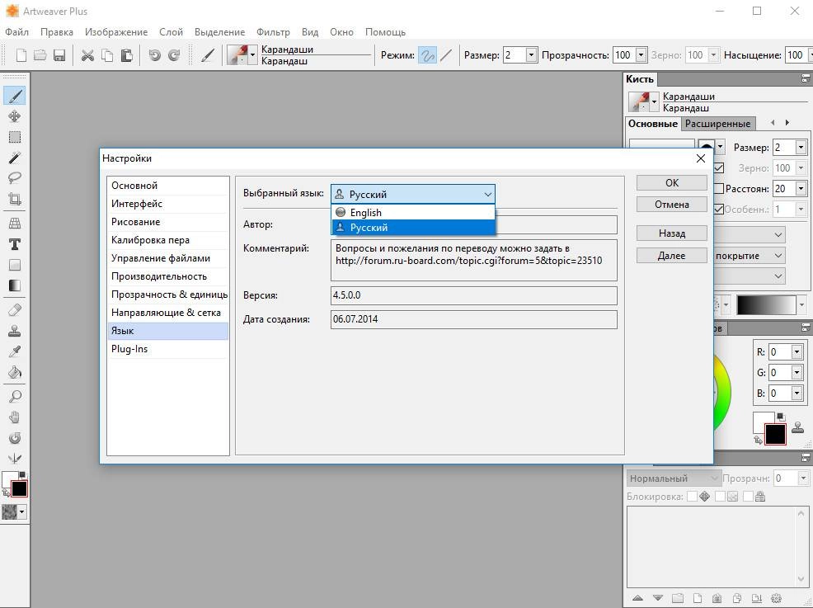The width and height of the screenshot is (813, 608).
Task: Click the Save diskette toolbar icon
Action: (59, 55)
